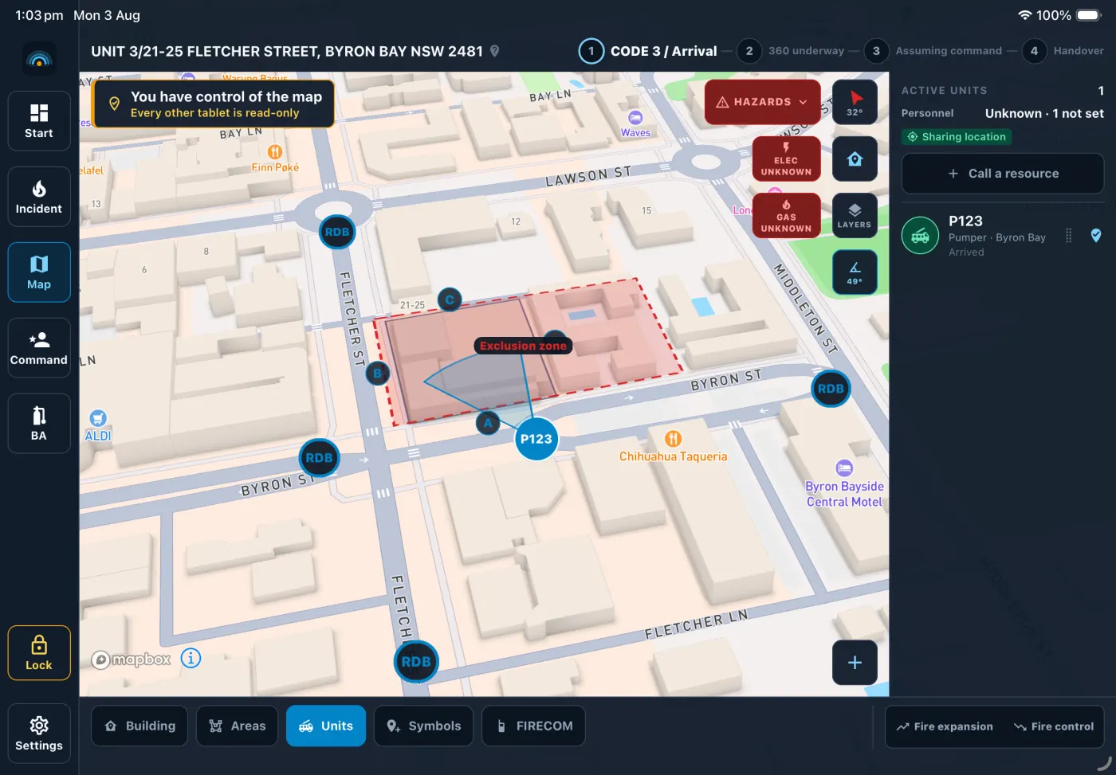Image resolution: width=1116 pixels, height=775 pixels.
Task: Select the Units tools tab
Action: click(x=326, y=726)
